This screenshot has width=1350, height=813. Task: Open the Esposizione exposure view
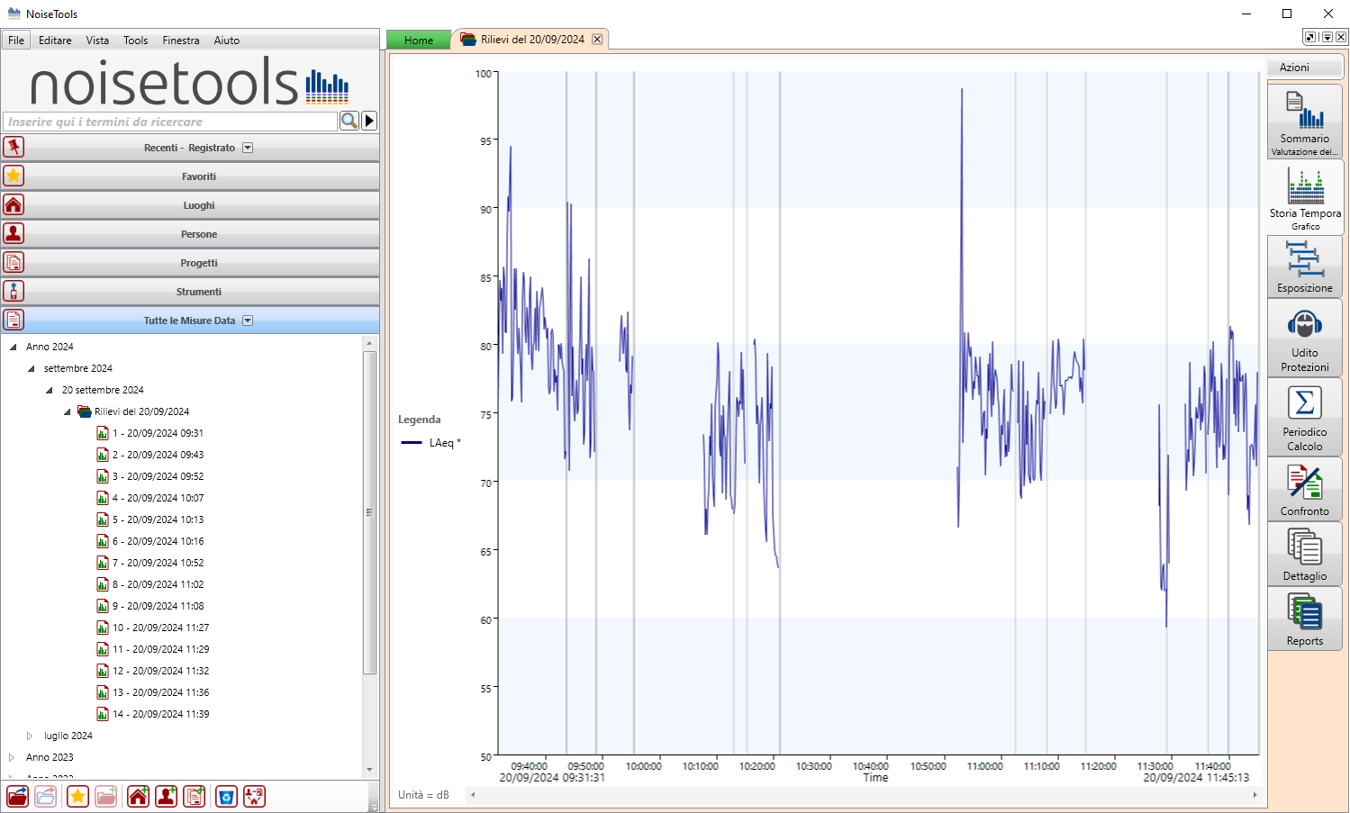[x=1304, y=266]
